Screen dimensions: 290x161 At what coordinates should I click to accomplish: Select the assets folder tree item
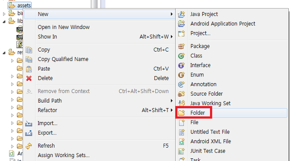(20, 5)
